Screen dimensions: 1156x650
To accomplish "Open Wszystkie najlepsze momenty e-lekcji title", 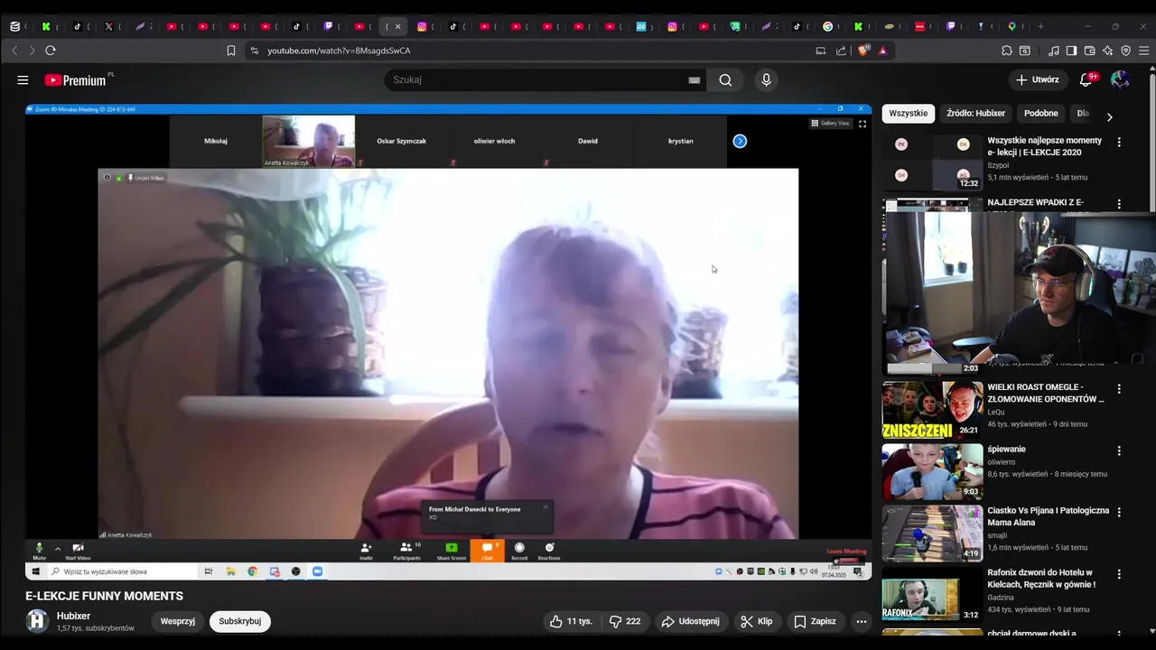I will [x=1044, y=146].
